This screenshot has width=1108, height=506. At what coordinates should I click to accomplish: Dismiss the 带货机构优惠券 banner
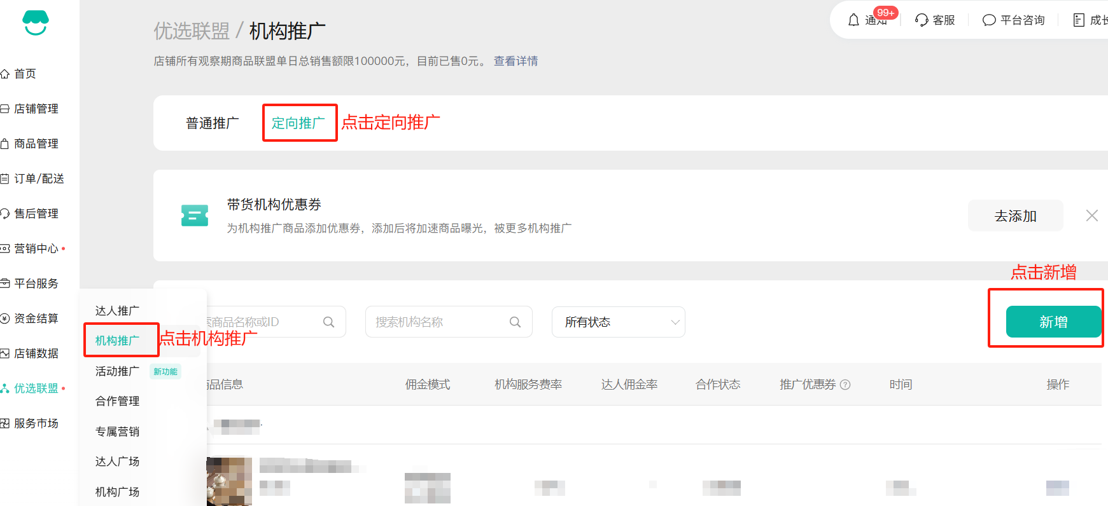[x=1091, y=215]
